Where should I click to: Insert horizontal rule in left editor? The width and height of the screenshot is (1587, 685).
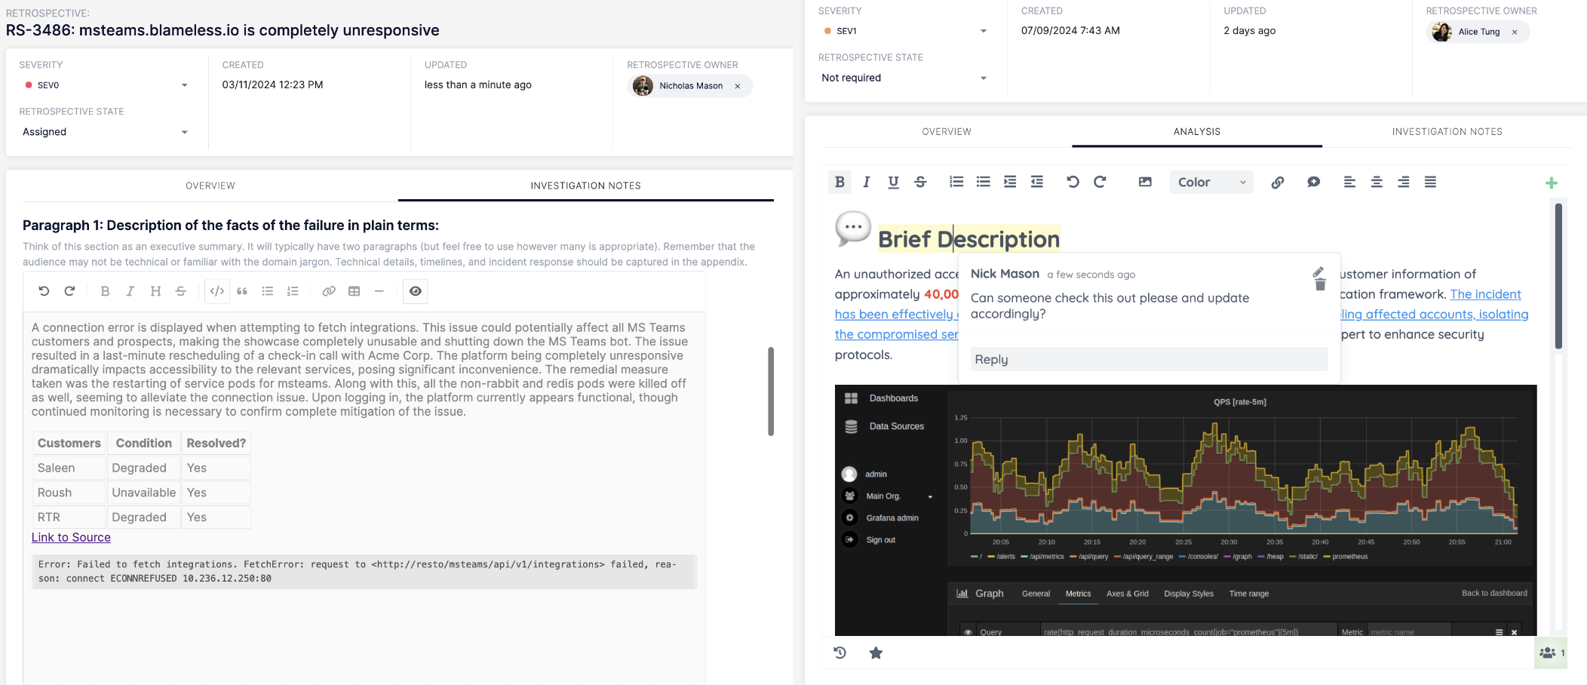379,291
